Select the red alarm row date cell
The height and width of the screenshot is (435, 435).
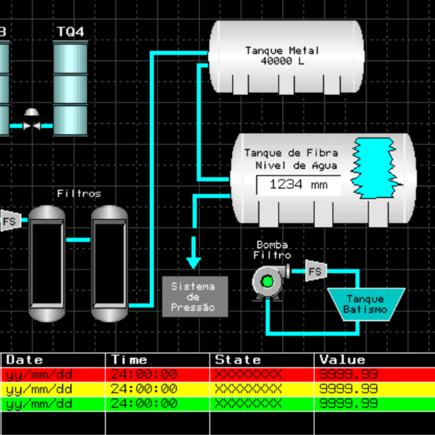tap(53, 375)
